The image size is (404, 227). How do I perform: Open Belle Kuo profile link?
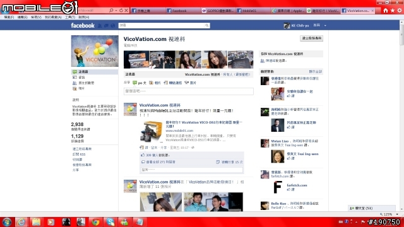tap(278, 204)
